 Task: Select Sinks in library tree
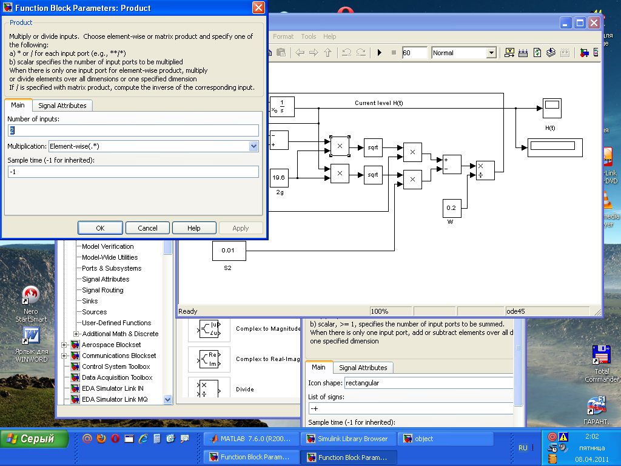pyautogui.click(x=90, y=301)
